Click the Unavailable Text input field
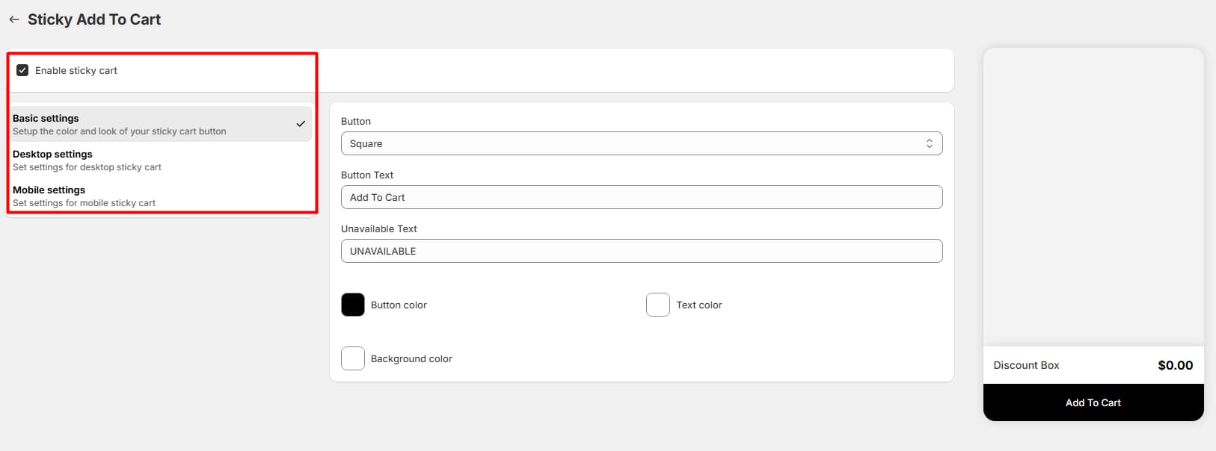1216x451 pixels. 642,251
